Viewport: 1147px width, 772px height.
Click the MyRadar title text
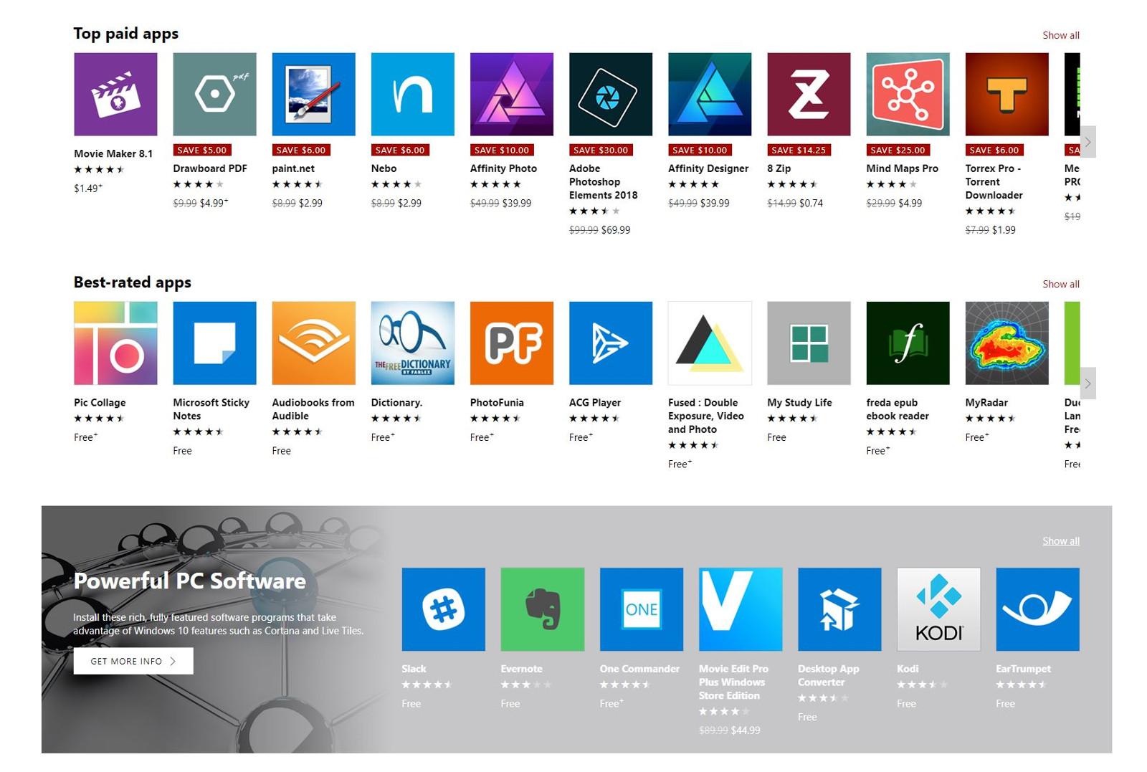tap(986, 403)
